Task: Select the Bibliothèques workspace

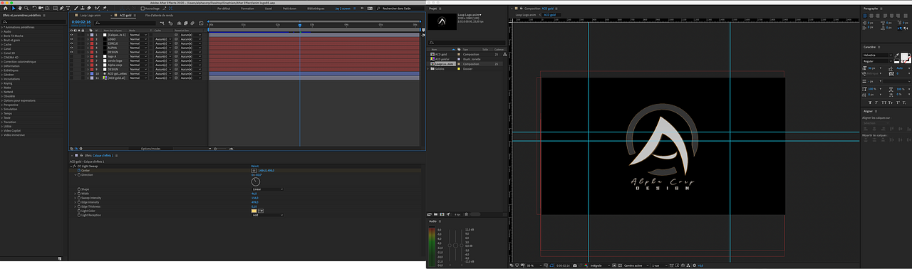Action: point(316,9)
